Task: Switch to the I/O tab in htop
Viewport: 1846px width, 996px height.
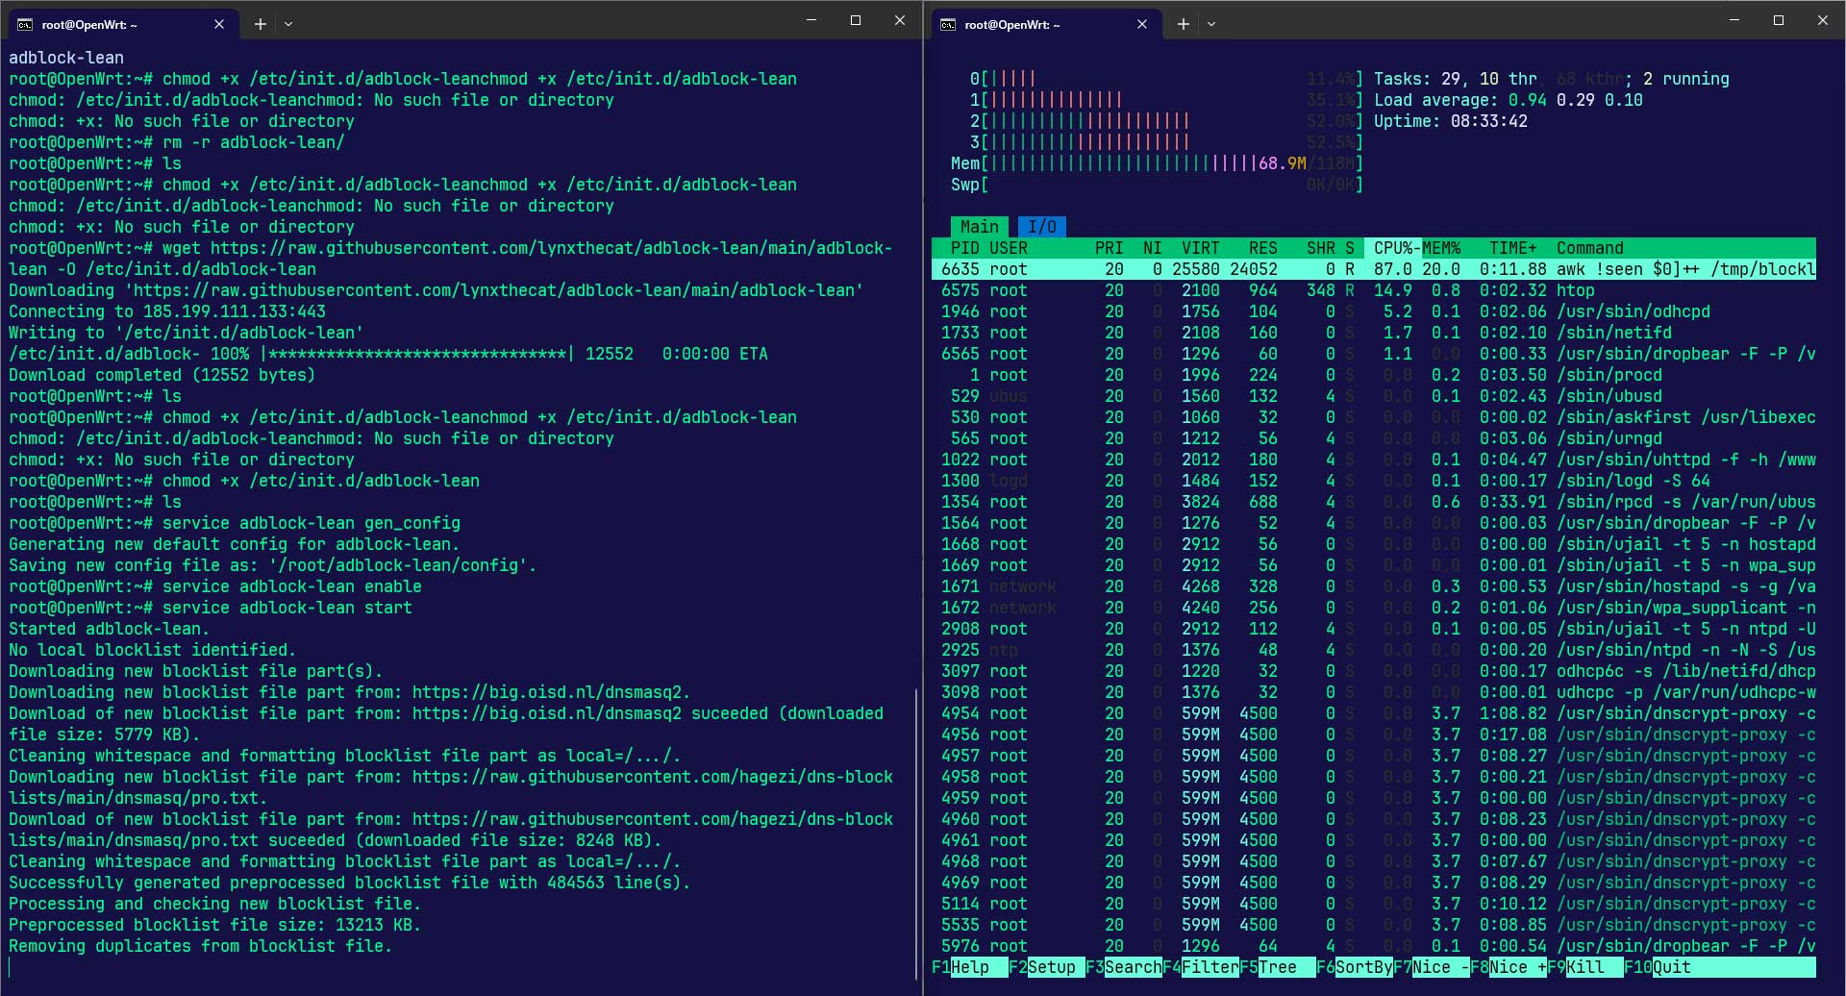Action: point(1041,227)
